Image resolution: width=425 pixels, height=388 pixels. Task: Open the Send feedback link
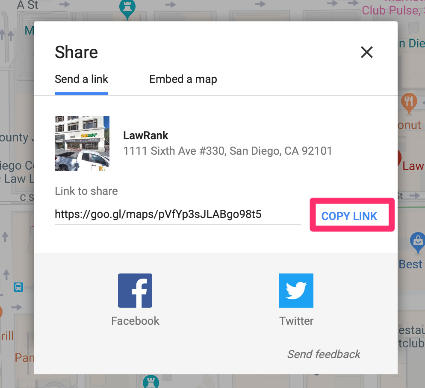[x=324, y=354]
